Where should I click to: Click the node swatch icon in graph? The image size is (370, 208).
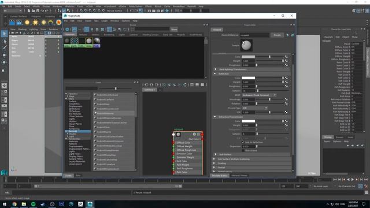point(179,135)
